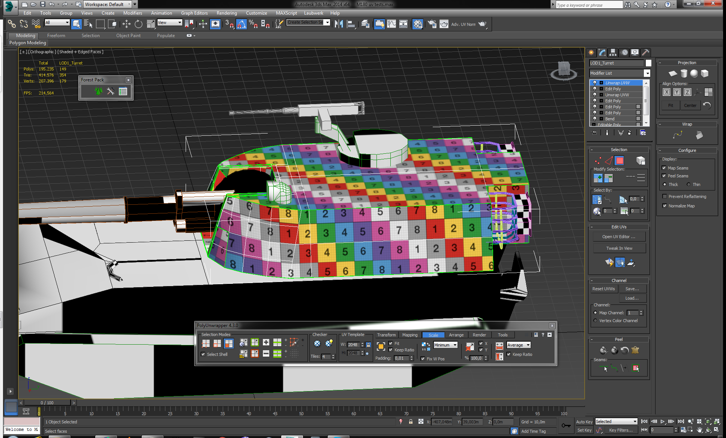Select the Rotate tool icon
726x438 pixels.
point(138,24)
